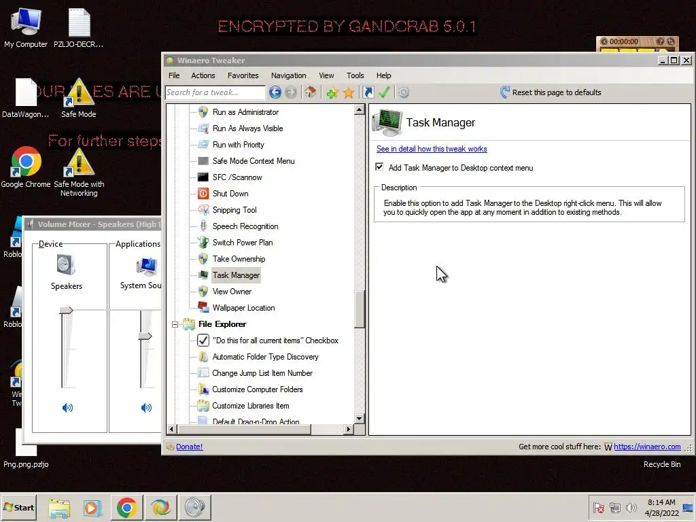Image resolution: width=696 pixels, height=522 pixels.
Task: Open See in detail how this tweak works link
Action: (432, 149)
